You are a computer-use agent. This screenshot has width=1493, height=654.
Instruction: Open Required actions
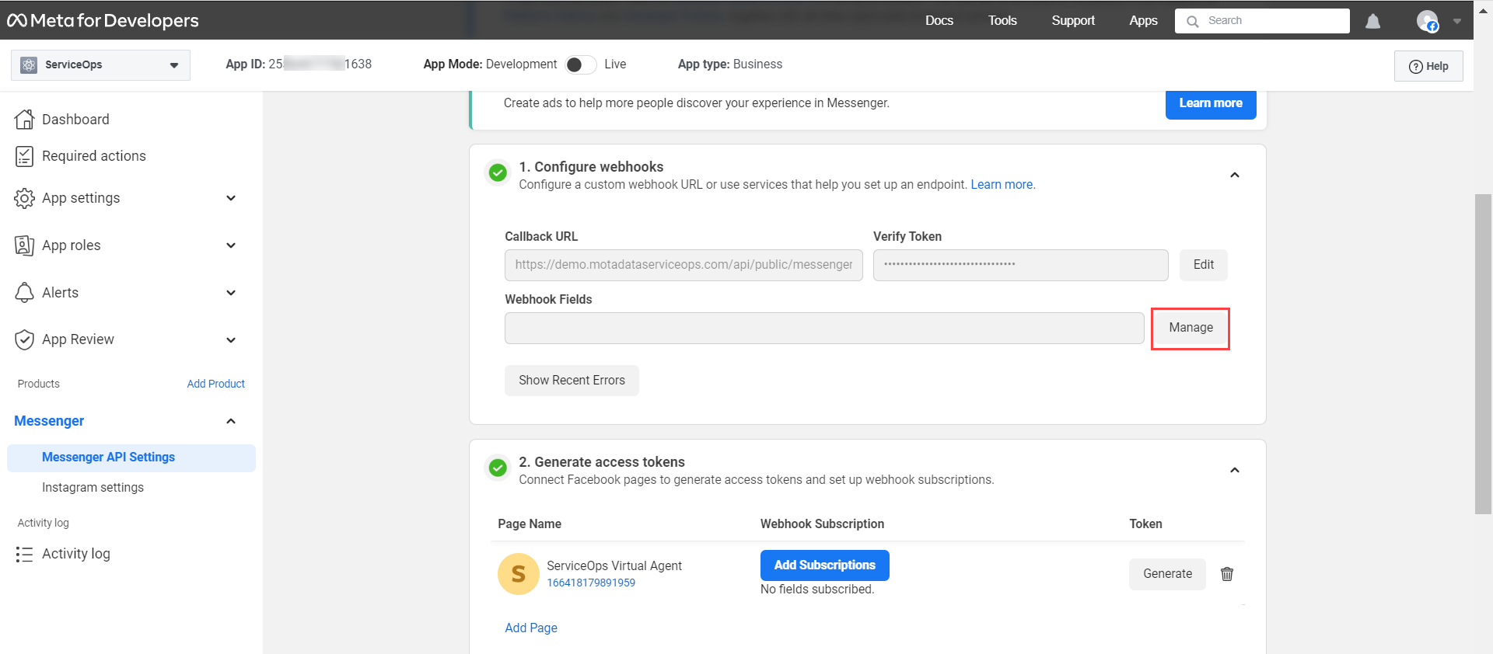(x=94, y=156)
